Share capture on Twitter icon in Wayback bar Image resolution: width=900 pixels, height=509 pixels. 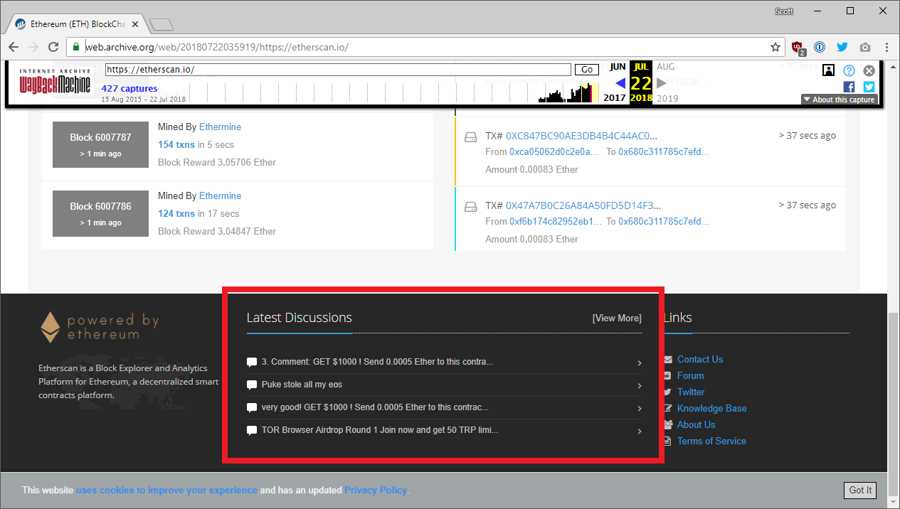[869, 87]
